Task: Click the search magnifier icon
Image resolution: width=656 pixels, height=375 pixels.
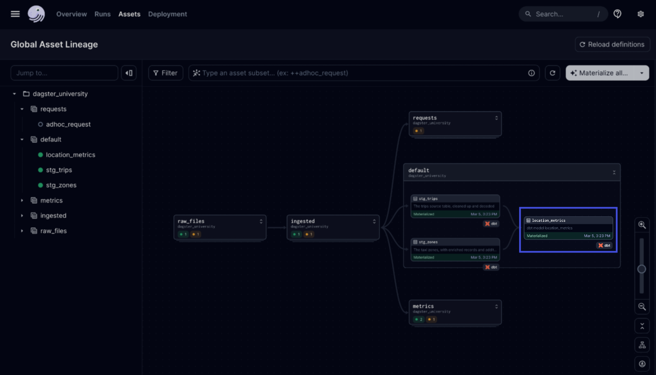Action: [x=528, y=14]
